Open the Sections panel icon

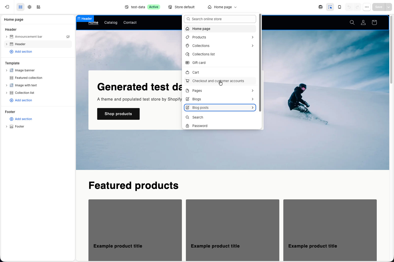click(20, 7)
